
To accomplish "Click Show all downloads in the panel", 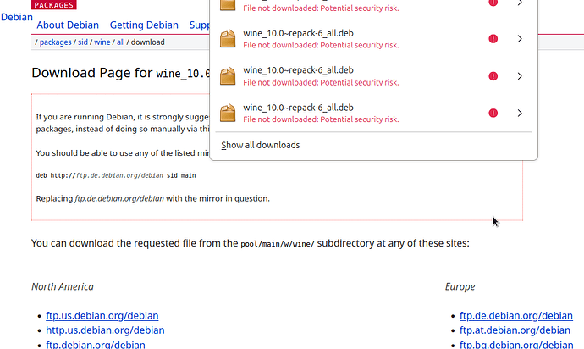I will point(261,145).
